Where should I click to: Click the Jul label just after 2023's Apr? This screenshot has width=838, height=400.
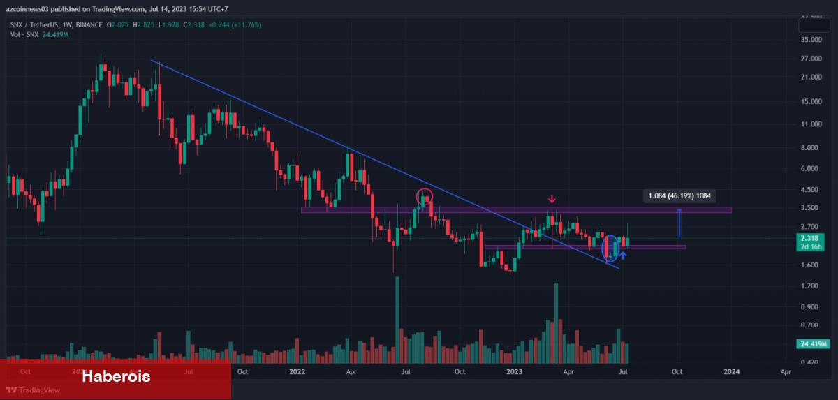coord(622,372)
